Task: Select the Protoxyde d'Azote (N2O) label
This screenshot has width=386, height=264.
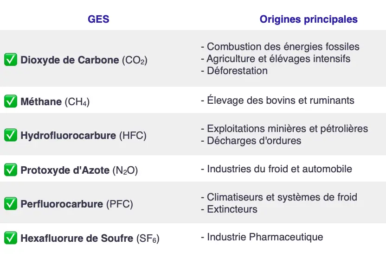Action: pyautogui.click(x=79, y=170)
